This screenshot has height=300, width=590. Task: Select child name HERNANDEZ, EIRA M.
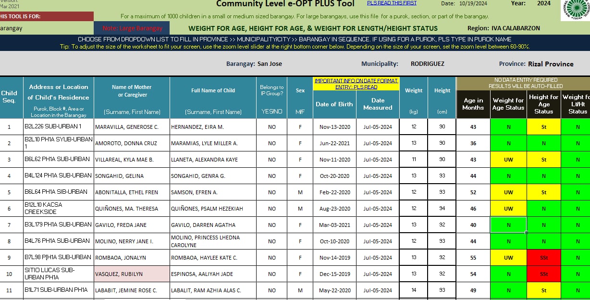(213, 127)
